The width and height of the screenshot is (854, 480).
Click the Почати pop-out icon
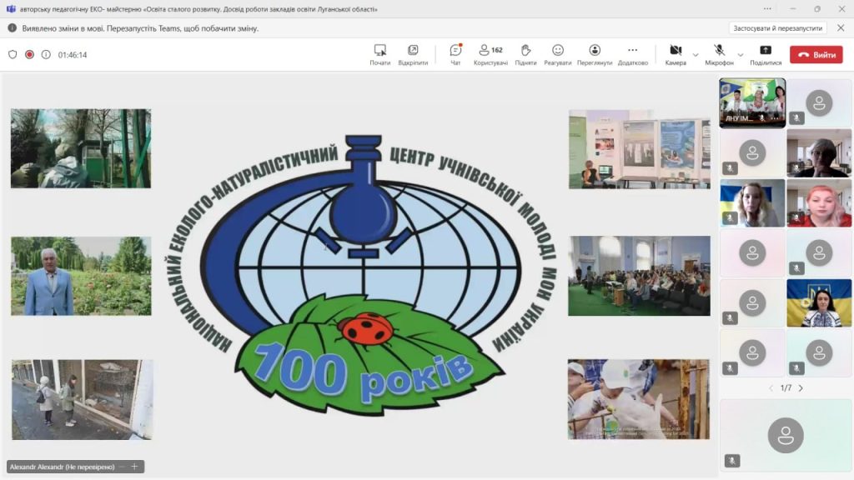click(380, 54)
